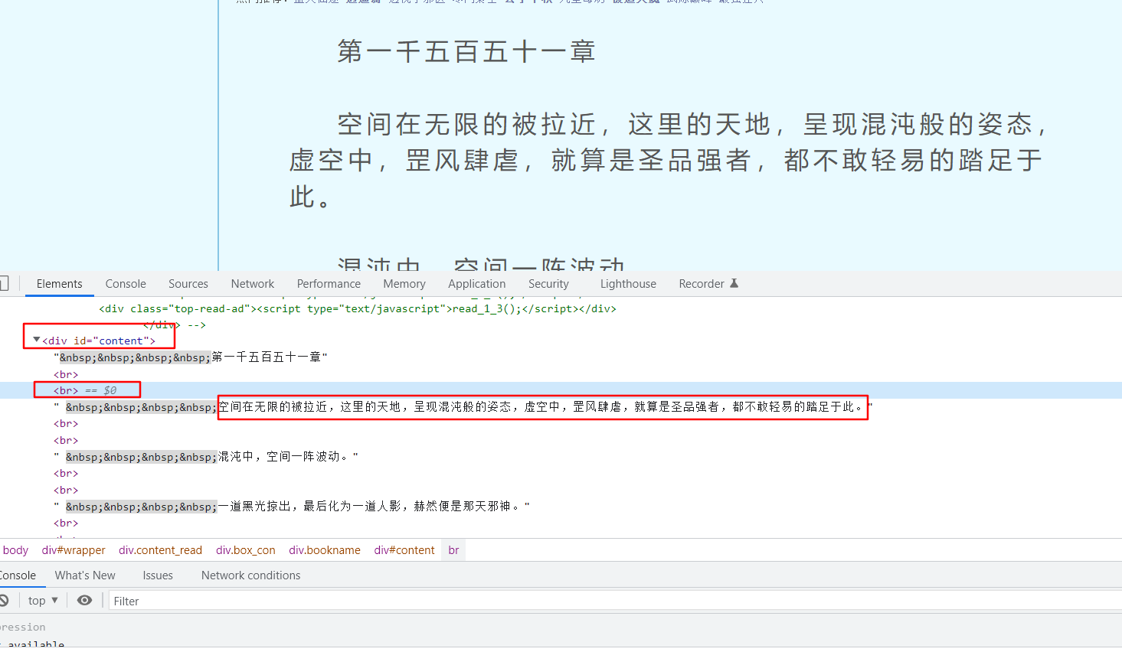
Task: Open the Network conditions drawer tab
Action: [250, 575]
